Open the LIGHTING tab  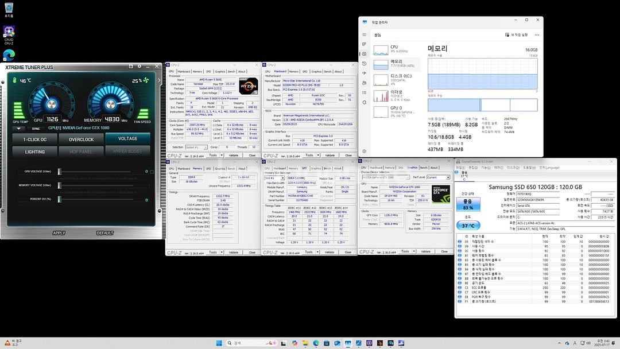35,152
